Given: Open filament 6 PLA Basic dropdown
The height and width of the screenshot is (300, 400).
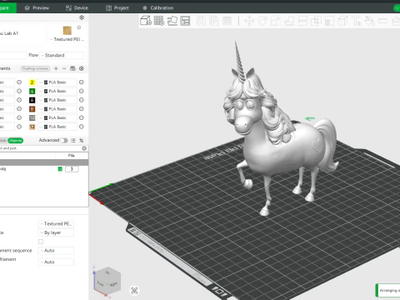Looking at the screenshot, I should click(x=57, y=100).
